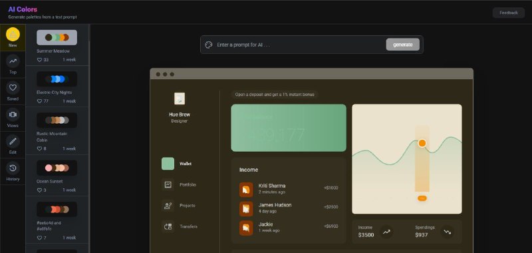Click the Portfolio chart icon in preview
The width and height of the screenshot is (532, 253).
pyautogui.click(x=168, y=184)
